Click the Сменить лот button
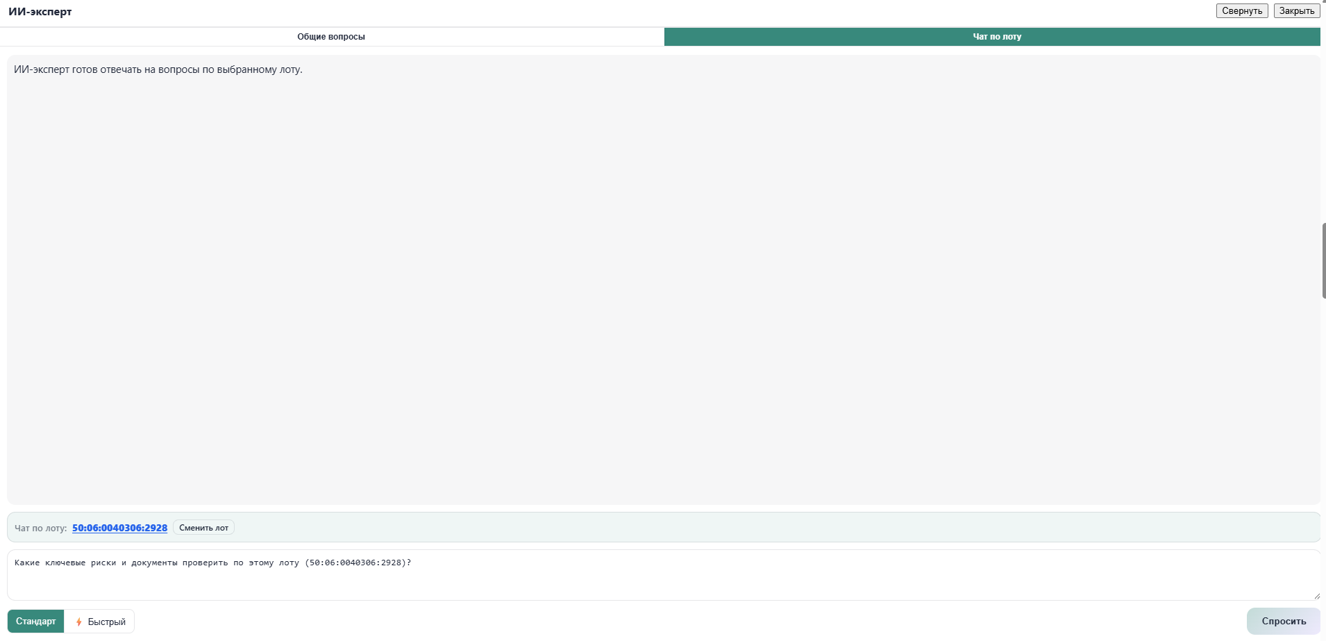The width and height of the screenshot is (1326, 641). [203, 528]
